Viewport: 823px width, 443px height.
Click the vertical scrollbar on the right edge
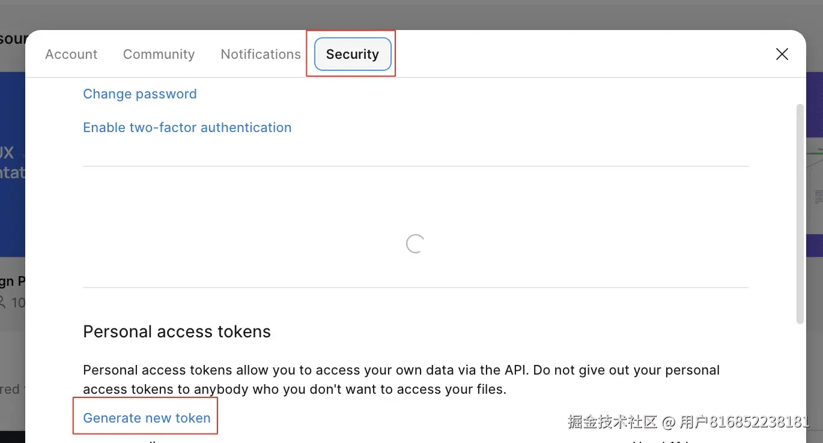pyautogui.click(x=800, y=210)
